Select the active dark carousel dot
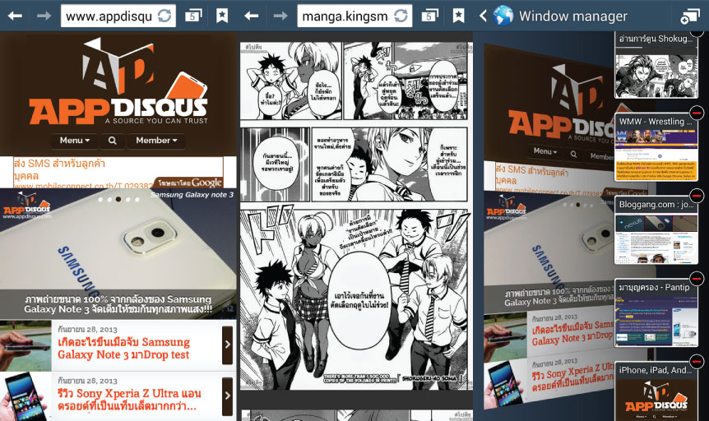The width and height of the screenshot is (709, 421). [118, 199]
